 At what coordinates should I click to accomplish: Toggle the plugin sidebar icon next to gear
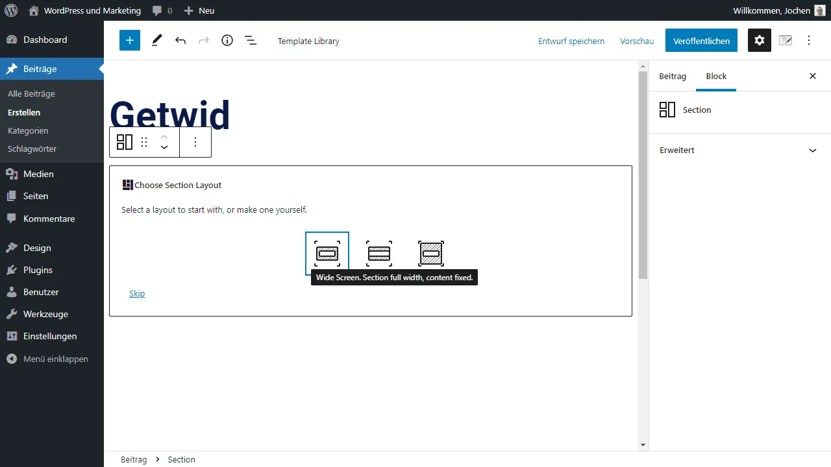point(786,40)
